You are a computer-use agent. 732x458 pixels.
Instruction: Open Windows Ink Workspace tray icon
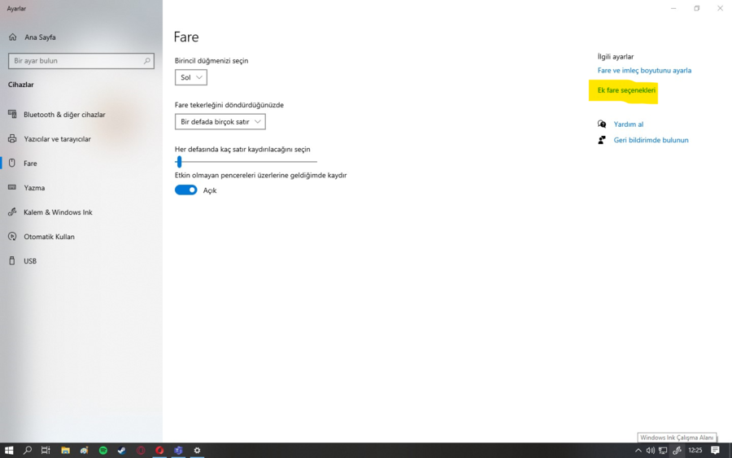[x=677, y=451]
